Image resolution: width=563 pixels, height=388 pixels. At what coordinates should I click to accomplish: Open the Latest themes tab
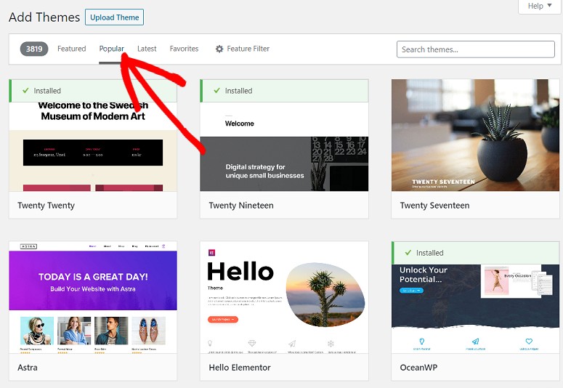click(147, 49)
